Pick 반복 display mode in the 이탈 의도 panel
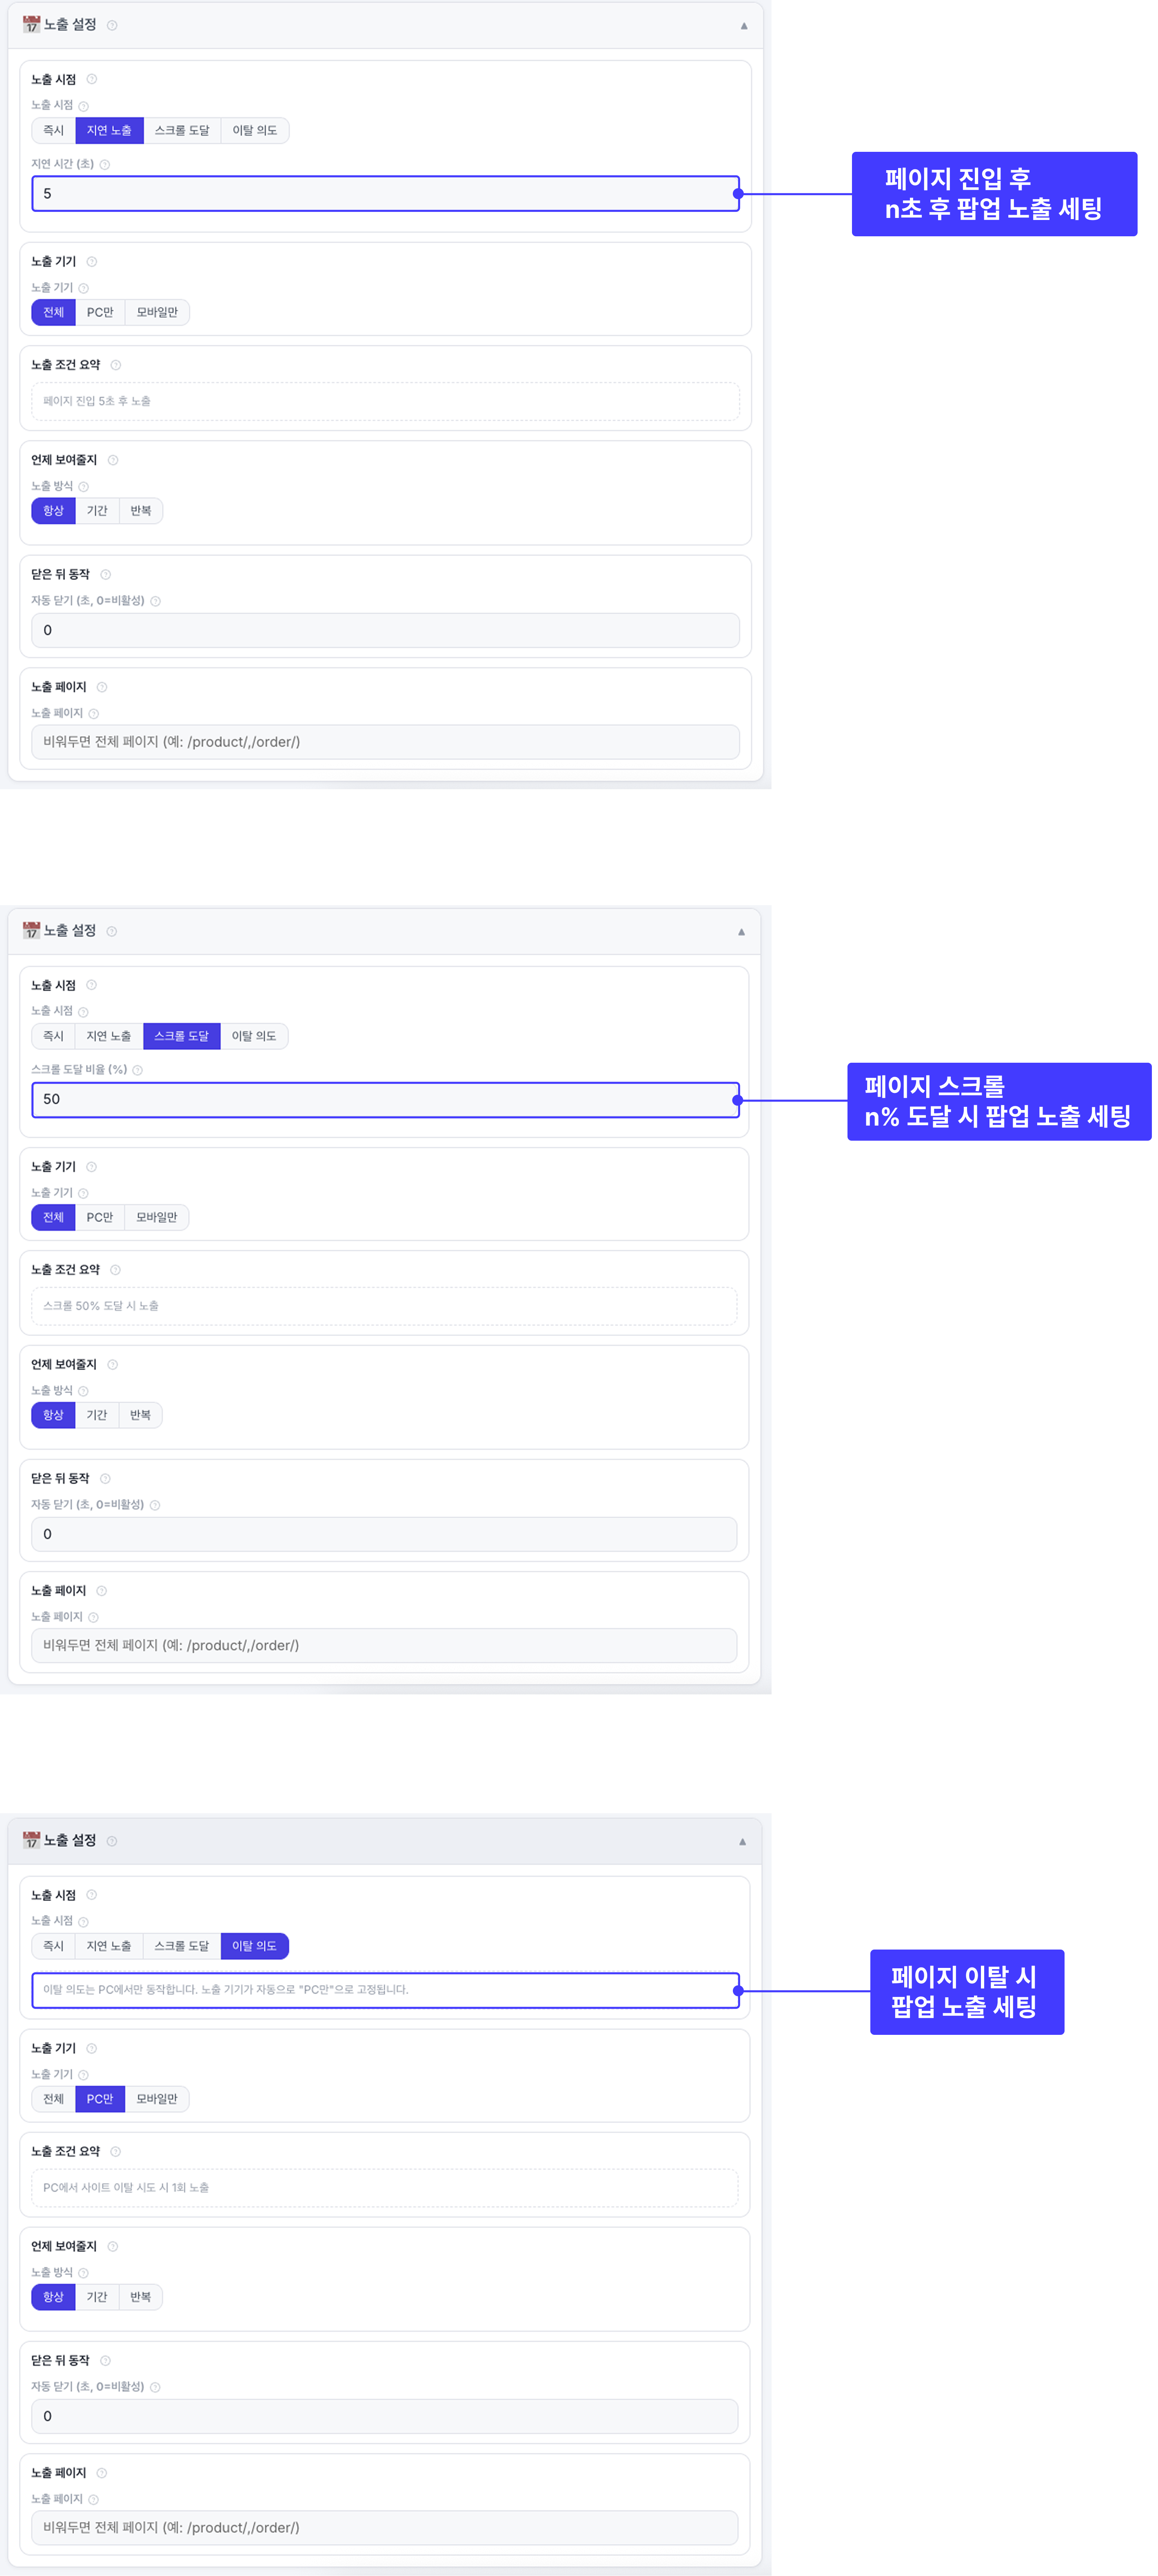 141,2297
